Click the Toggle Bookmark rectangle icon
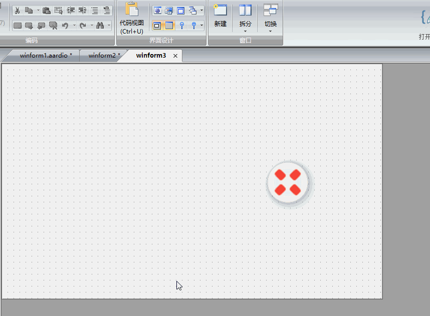Image resolution: width=430 pixels, height=316 pixels. (x=18, y=26)
